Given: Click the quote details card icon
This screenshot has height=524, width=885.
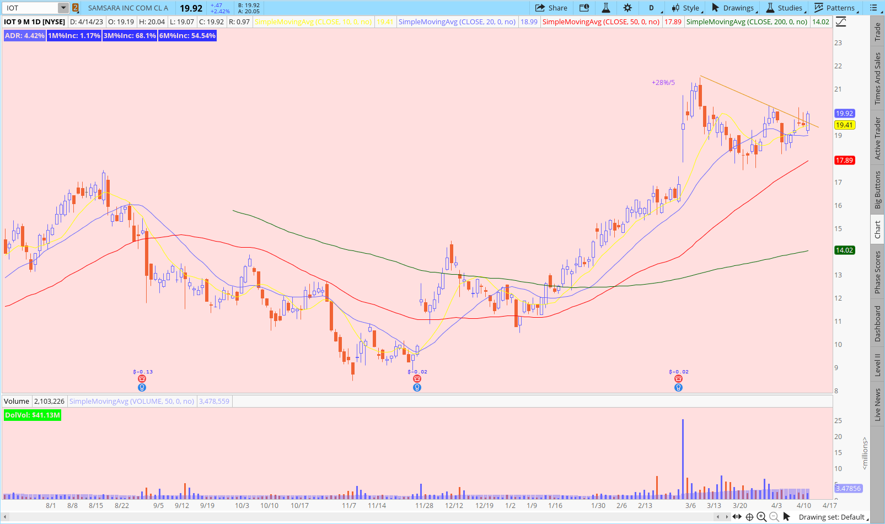Looking at the screenshot, I should [584, 8].
